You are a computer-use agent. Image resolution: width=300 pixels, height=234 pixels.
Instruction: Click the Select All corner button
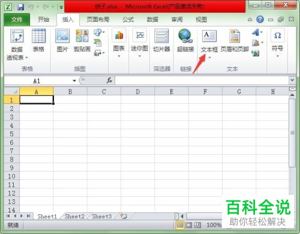click(x=11, y=92)
